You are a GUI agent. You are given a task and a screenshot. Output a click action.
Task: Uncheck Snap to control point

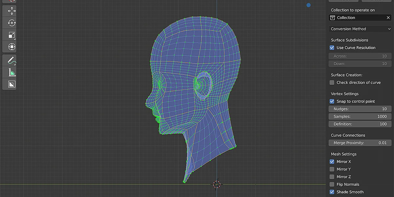332,101
